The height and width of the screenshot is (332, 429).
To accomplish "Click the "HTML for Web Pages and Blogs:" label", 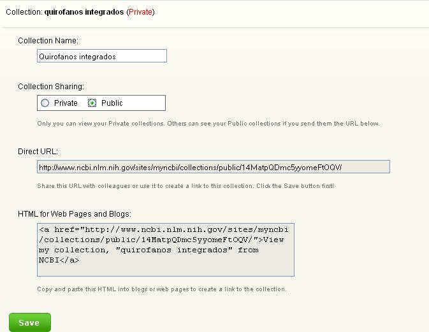I will pos(75,213).
